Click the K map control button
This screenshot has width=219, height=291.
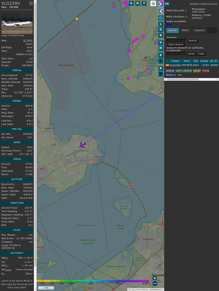(x=161, y=35)
